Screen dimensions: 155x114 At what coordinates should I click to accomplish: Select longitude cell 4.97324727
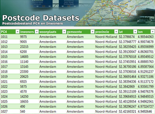click(x=146, y=107)
